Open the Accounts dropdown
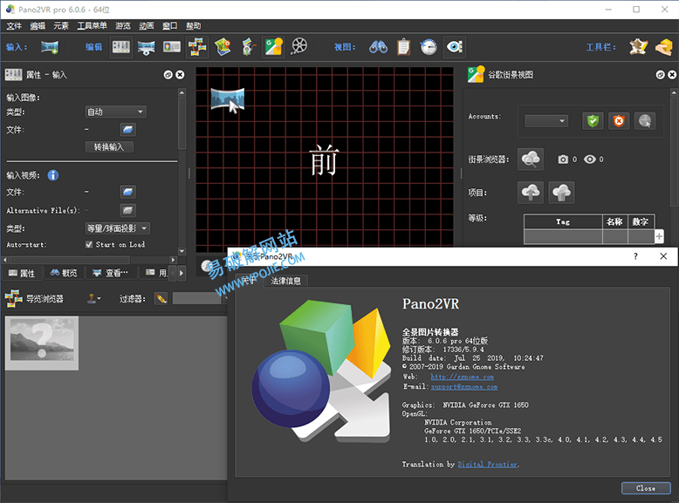 [546, 120]
